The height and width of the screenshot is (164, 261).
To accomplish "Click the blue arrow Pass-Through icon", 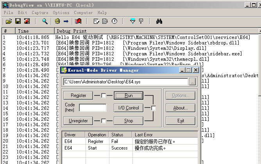I will [x=66, y=21].
